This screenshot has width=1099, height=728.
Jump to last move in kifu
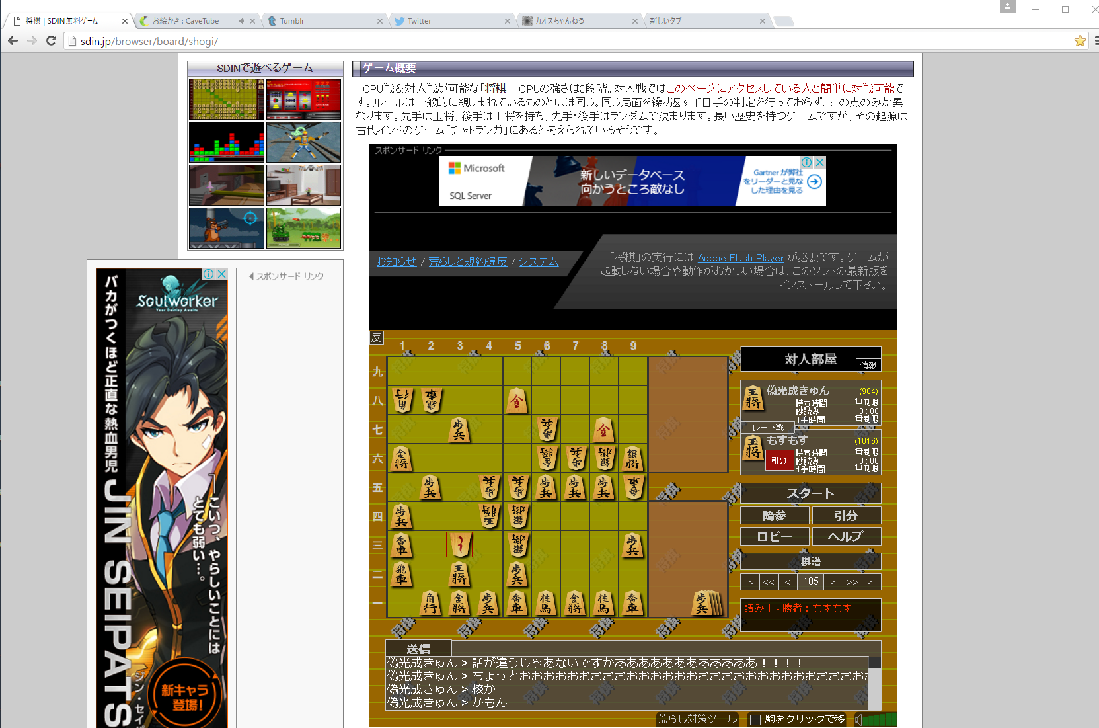pos(872,582)
